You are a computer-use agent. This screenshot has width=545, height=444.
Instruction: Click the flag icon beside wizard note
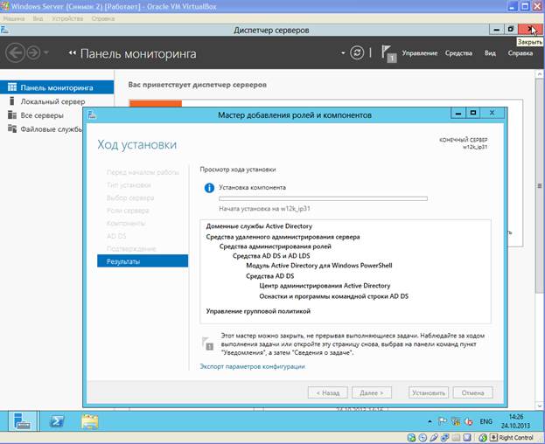click(x=207, y=343)
